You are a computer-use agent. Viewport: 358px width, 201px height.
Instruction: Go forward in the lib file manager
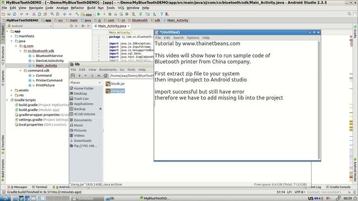click(92, 75)
